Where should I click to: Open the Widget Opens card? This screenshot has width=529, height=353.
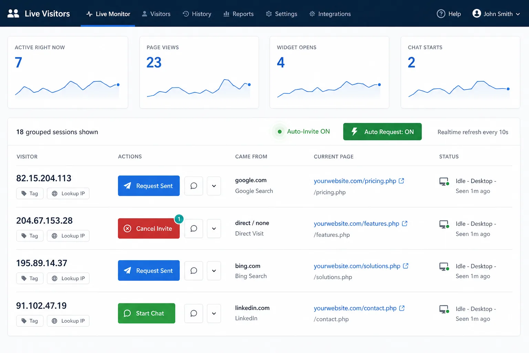329,72
